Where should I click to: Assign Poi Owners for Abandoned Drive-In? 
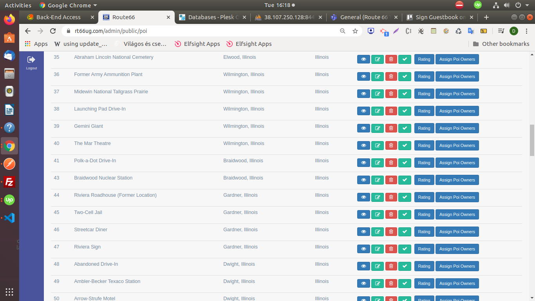[x=457, y=266]
